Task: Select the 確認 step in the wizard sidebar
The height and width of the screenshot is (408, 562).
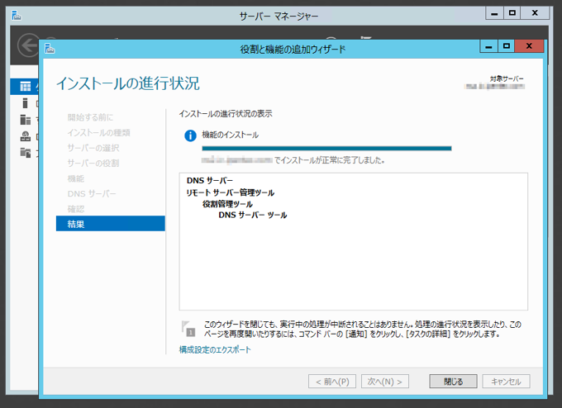Action: pyautogui.click(x=76, y=209)
